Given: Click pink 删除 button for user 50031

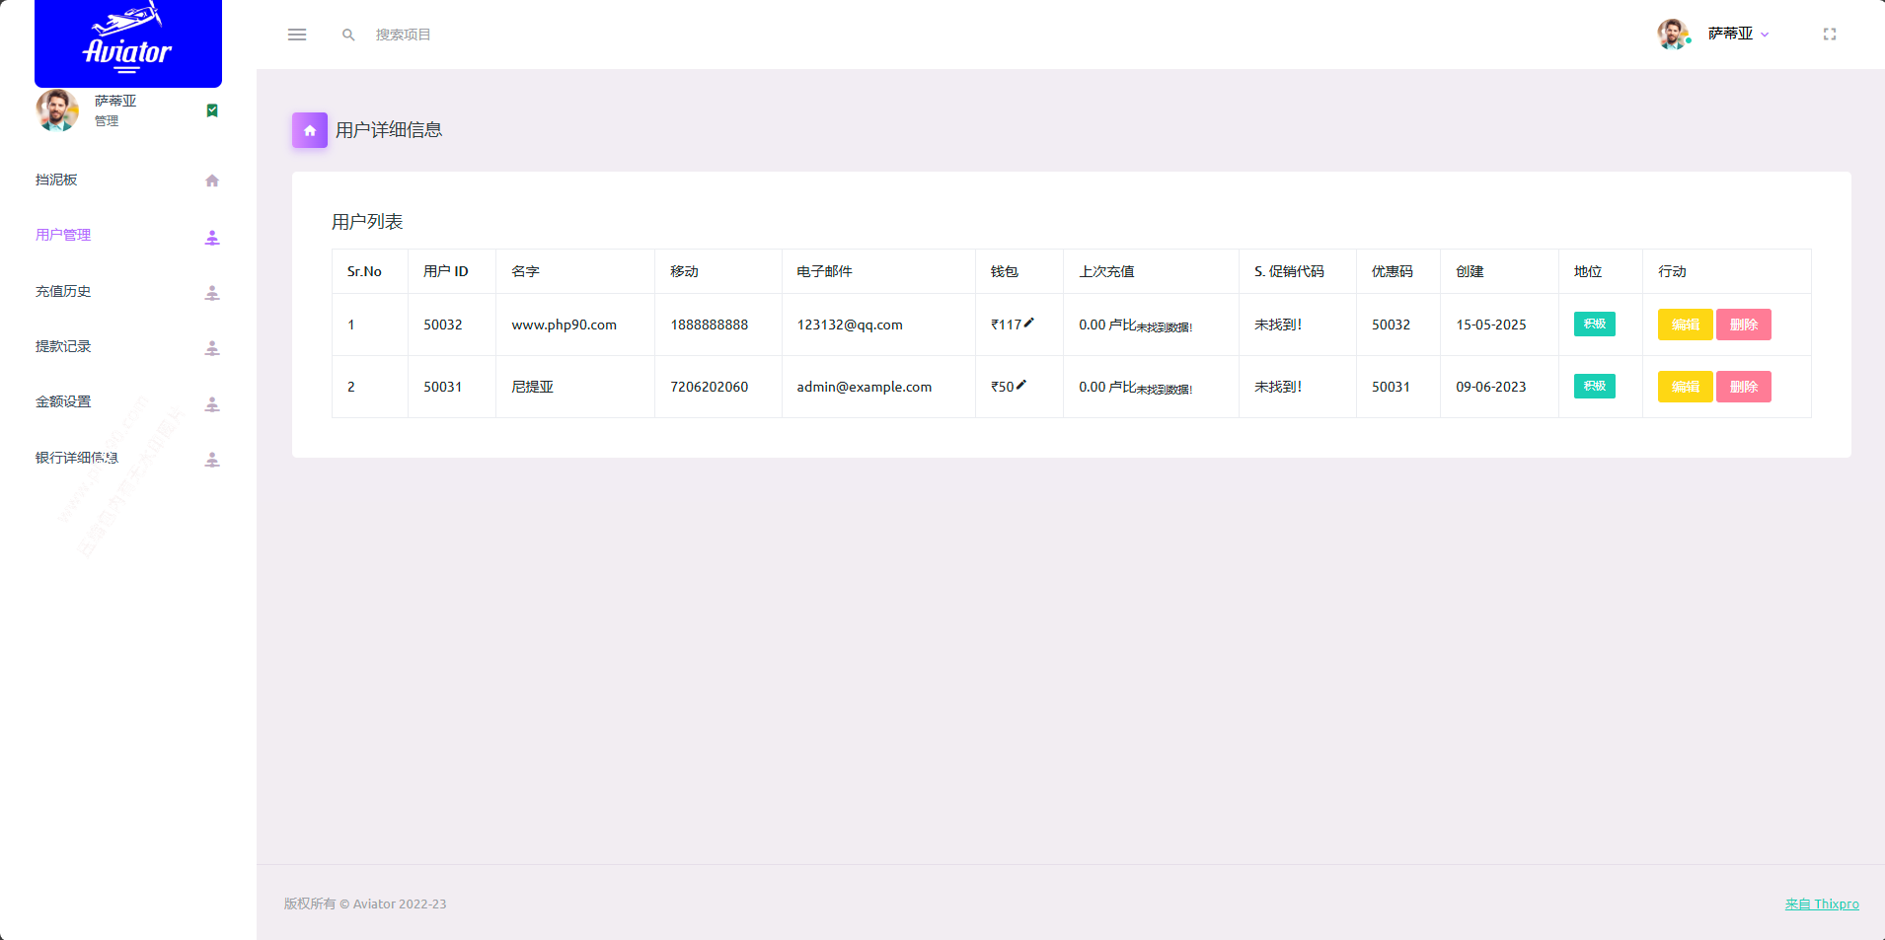Looking at the screenshot, I should click(x=1743, y=387).
